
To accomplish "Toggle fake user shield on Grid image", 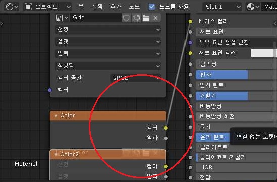I will coord(126,18).
